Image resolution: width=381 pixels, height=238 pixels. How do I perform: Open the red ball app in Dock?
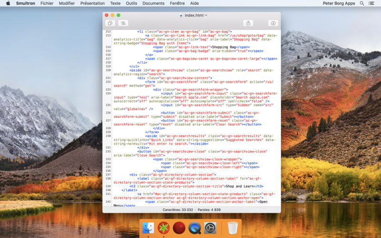coord(179,228)
